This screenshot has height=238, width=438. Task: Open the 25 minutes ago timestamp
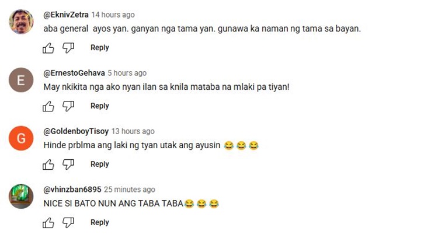coord(130,190)
